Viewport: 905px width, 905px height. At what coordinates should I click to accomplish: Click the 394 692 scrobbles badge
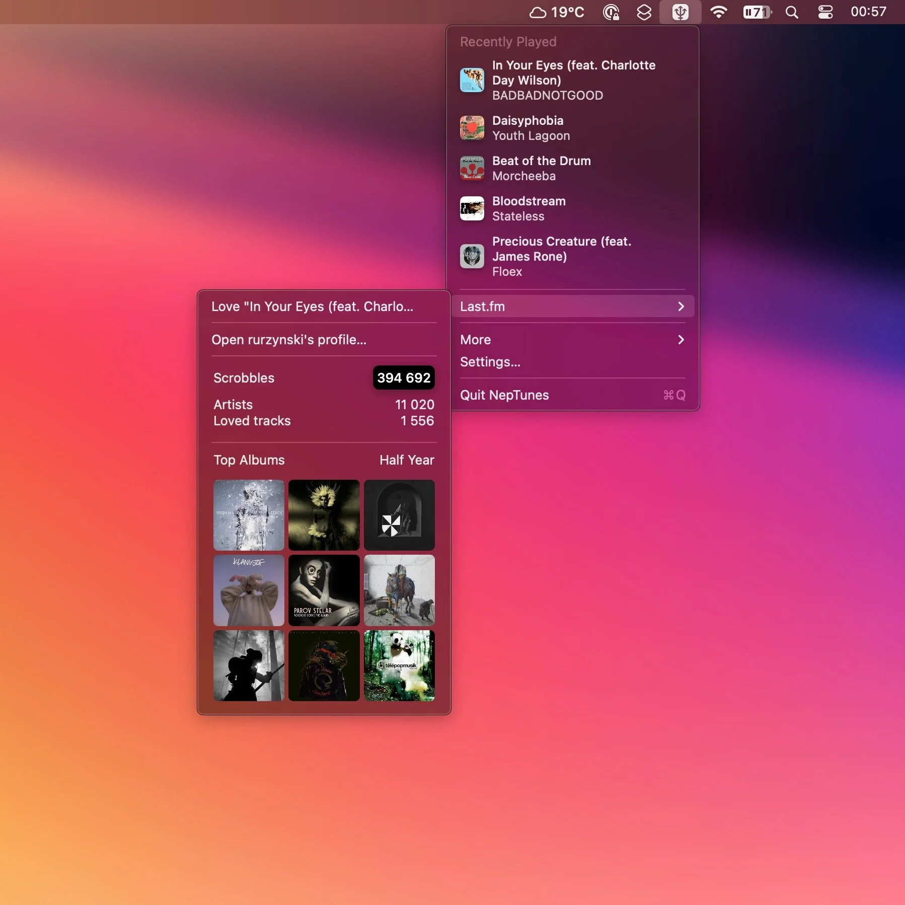404,378
